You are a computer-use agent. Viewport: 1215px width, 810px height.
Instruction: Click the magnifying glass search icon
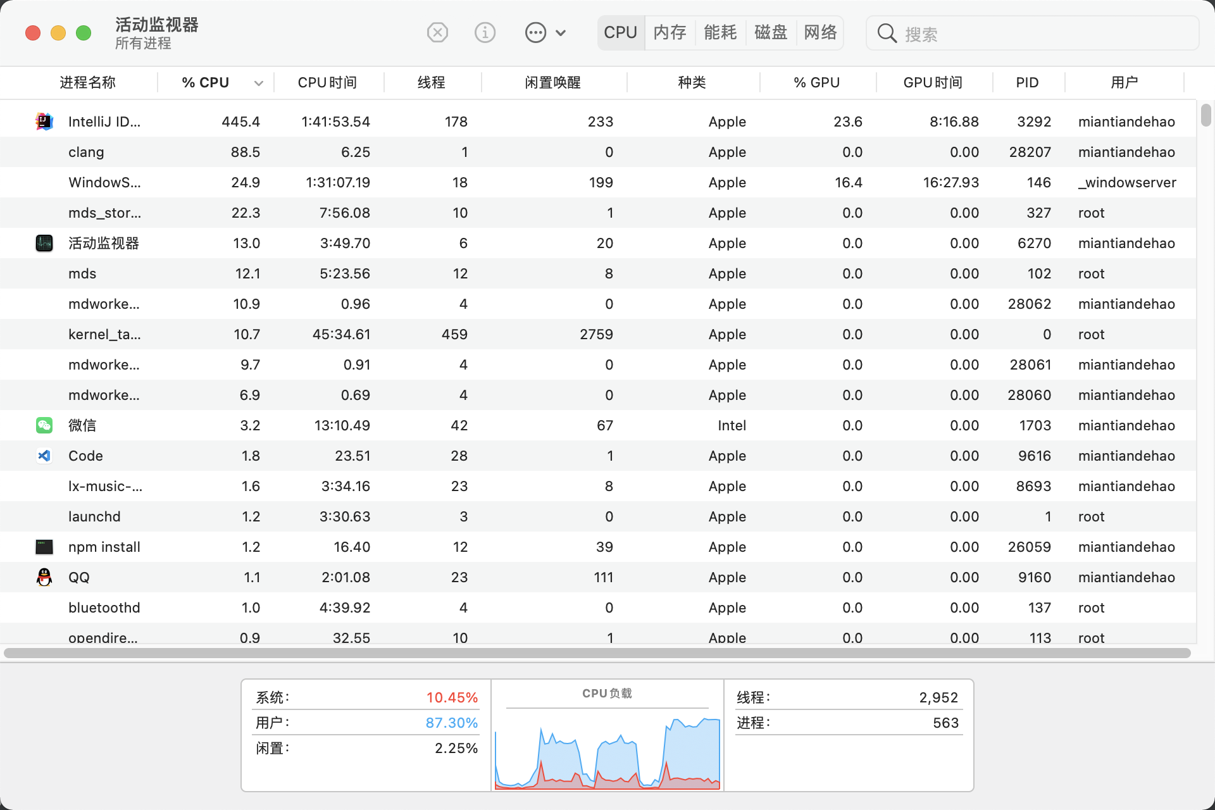[x=887, y=34]
